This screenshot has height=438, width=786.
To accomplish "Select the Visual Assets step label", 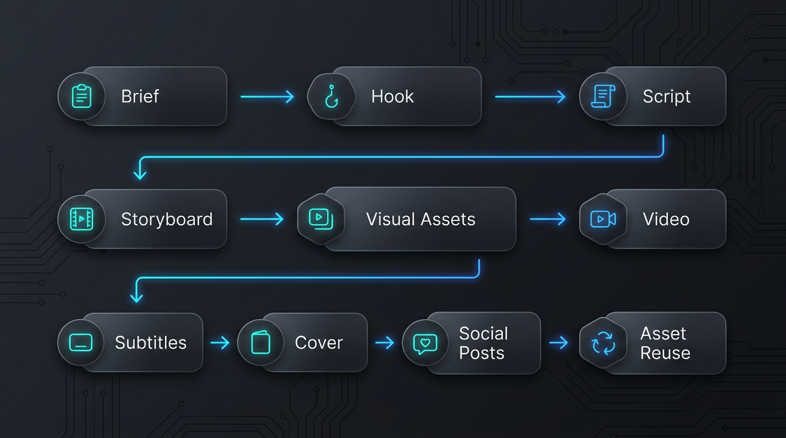I will coord(421,219).
